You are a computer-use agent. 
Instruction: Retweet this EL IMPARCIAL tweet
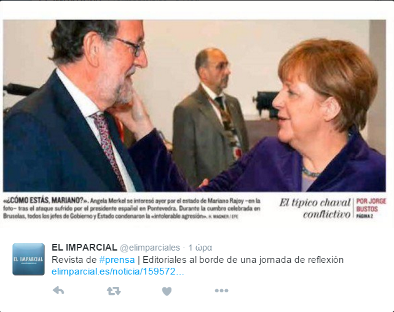(114, 291)
